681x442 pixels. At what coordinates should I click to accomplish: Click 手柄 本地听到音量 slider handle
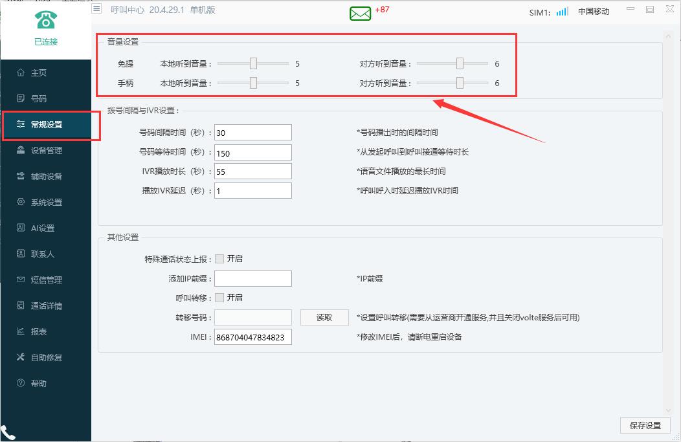tap(253, 82)
